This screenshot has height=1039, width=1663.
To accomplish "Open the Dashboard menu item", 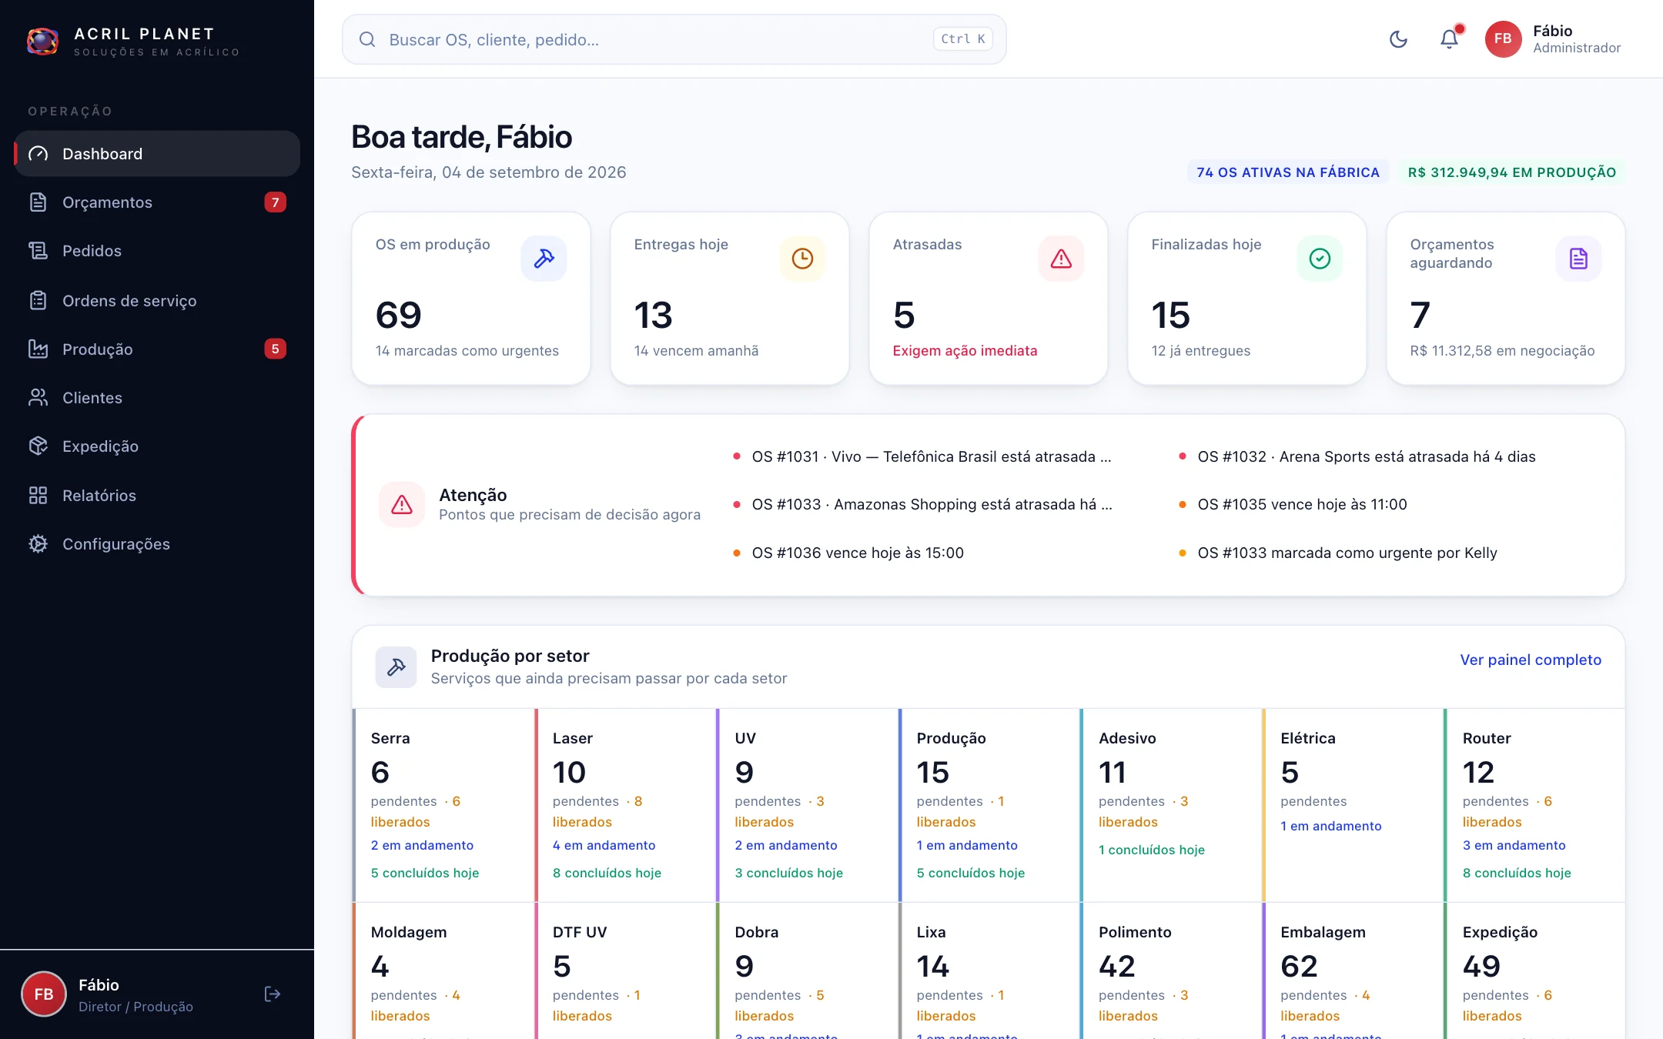I will [x=157, y=154].
